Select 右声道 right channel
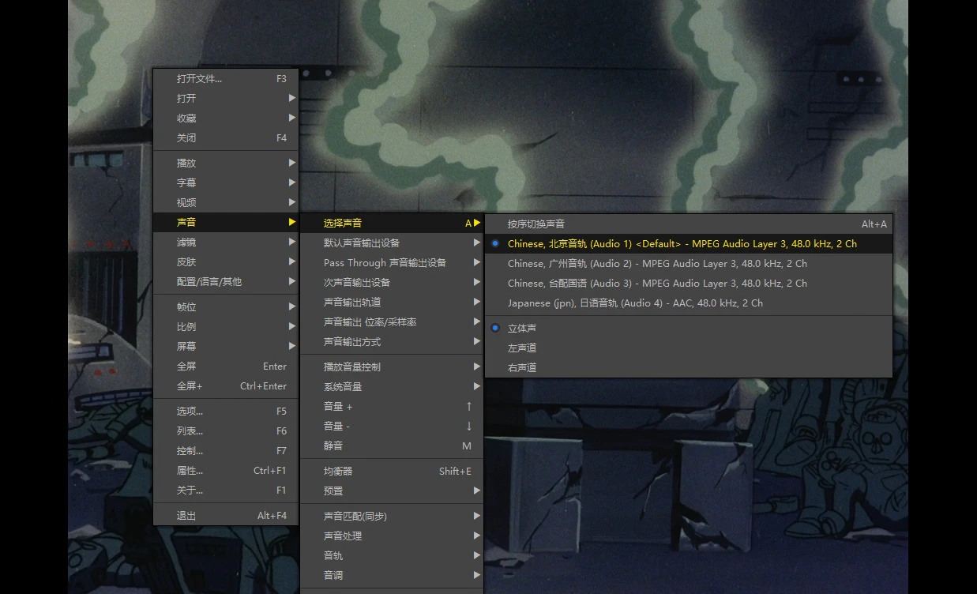The width and height of the screenshot is (977, 594). (x=689, y=367)
